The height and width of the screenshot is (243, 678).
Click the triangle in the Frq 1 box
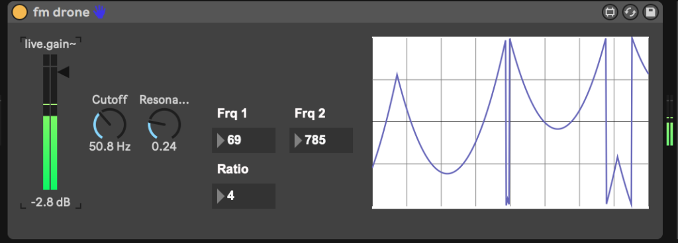tap(220, 141)
